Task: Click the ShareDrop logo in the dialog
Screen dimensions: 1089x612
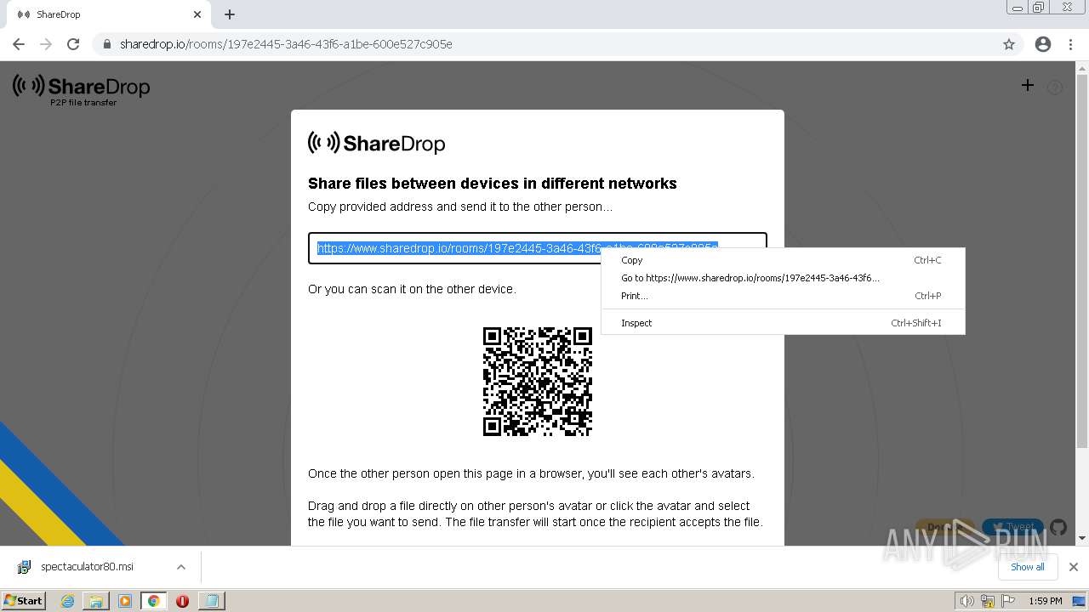Action: [x=377, y=143]
